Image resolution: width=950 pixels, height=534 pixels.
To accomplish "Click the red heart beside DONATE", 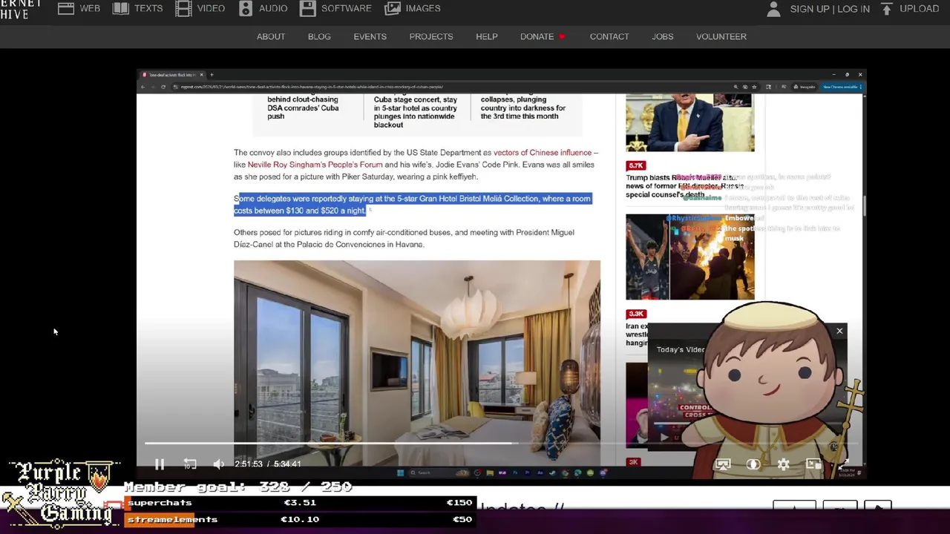I will 562,36.
